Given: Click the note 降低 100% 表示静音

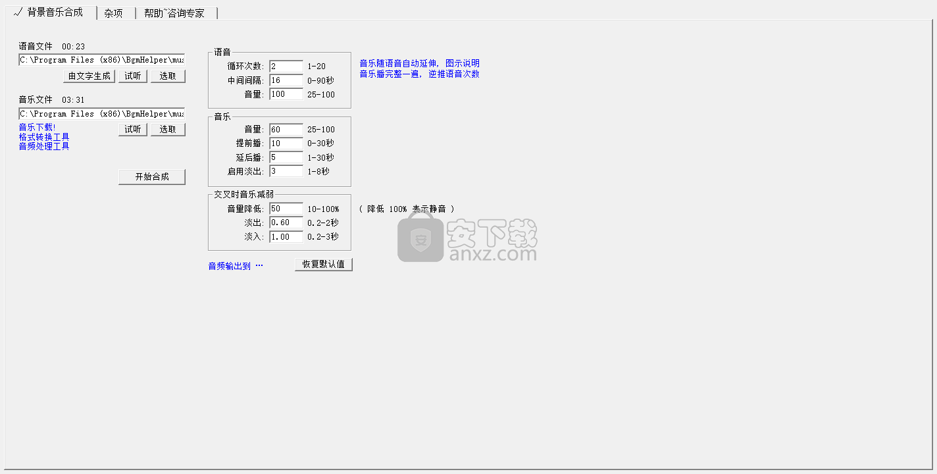Looking at the screenshot, I should (407, 209).
